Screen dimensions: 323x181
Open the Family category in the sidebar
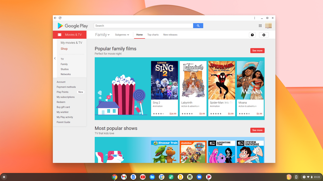click(x=64, y=64)
